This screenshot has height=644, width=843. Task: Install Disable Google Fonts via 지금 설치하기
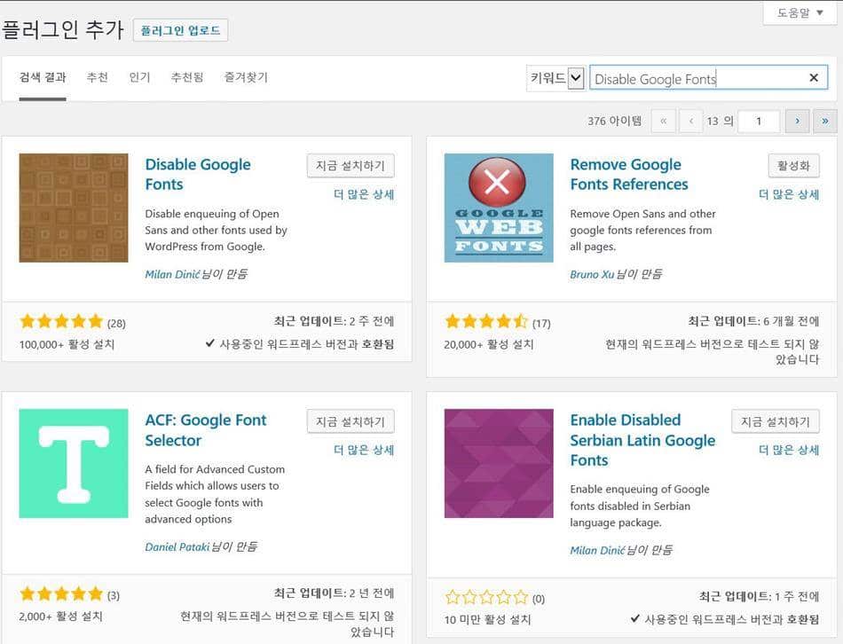pos(351,165)
